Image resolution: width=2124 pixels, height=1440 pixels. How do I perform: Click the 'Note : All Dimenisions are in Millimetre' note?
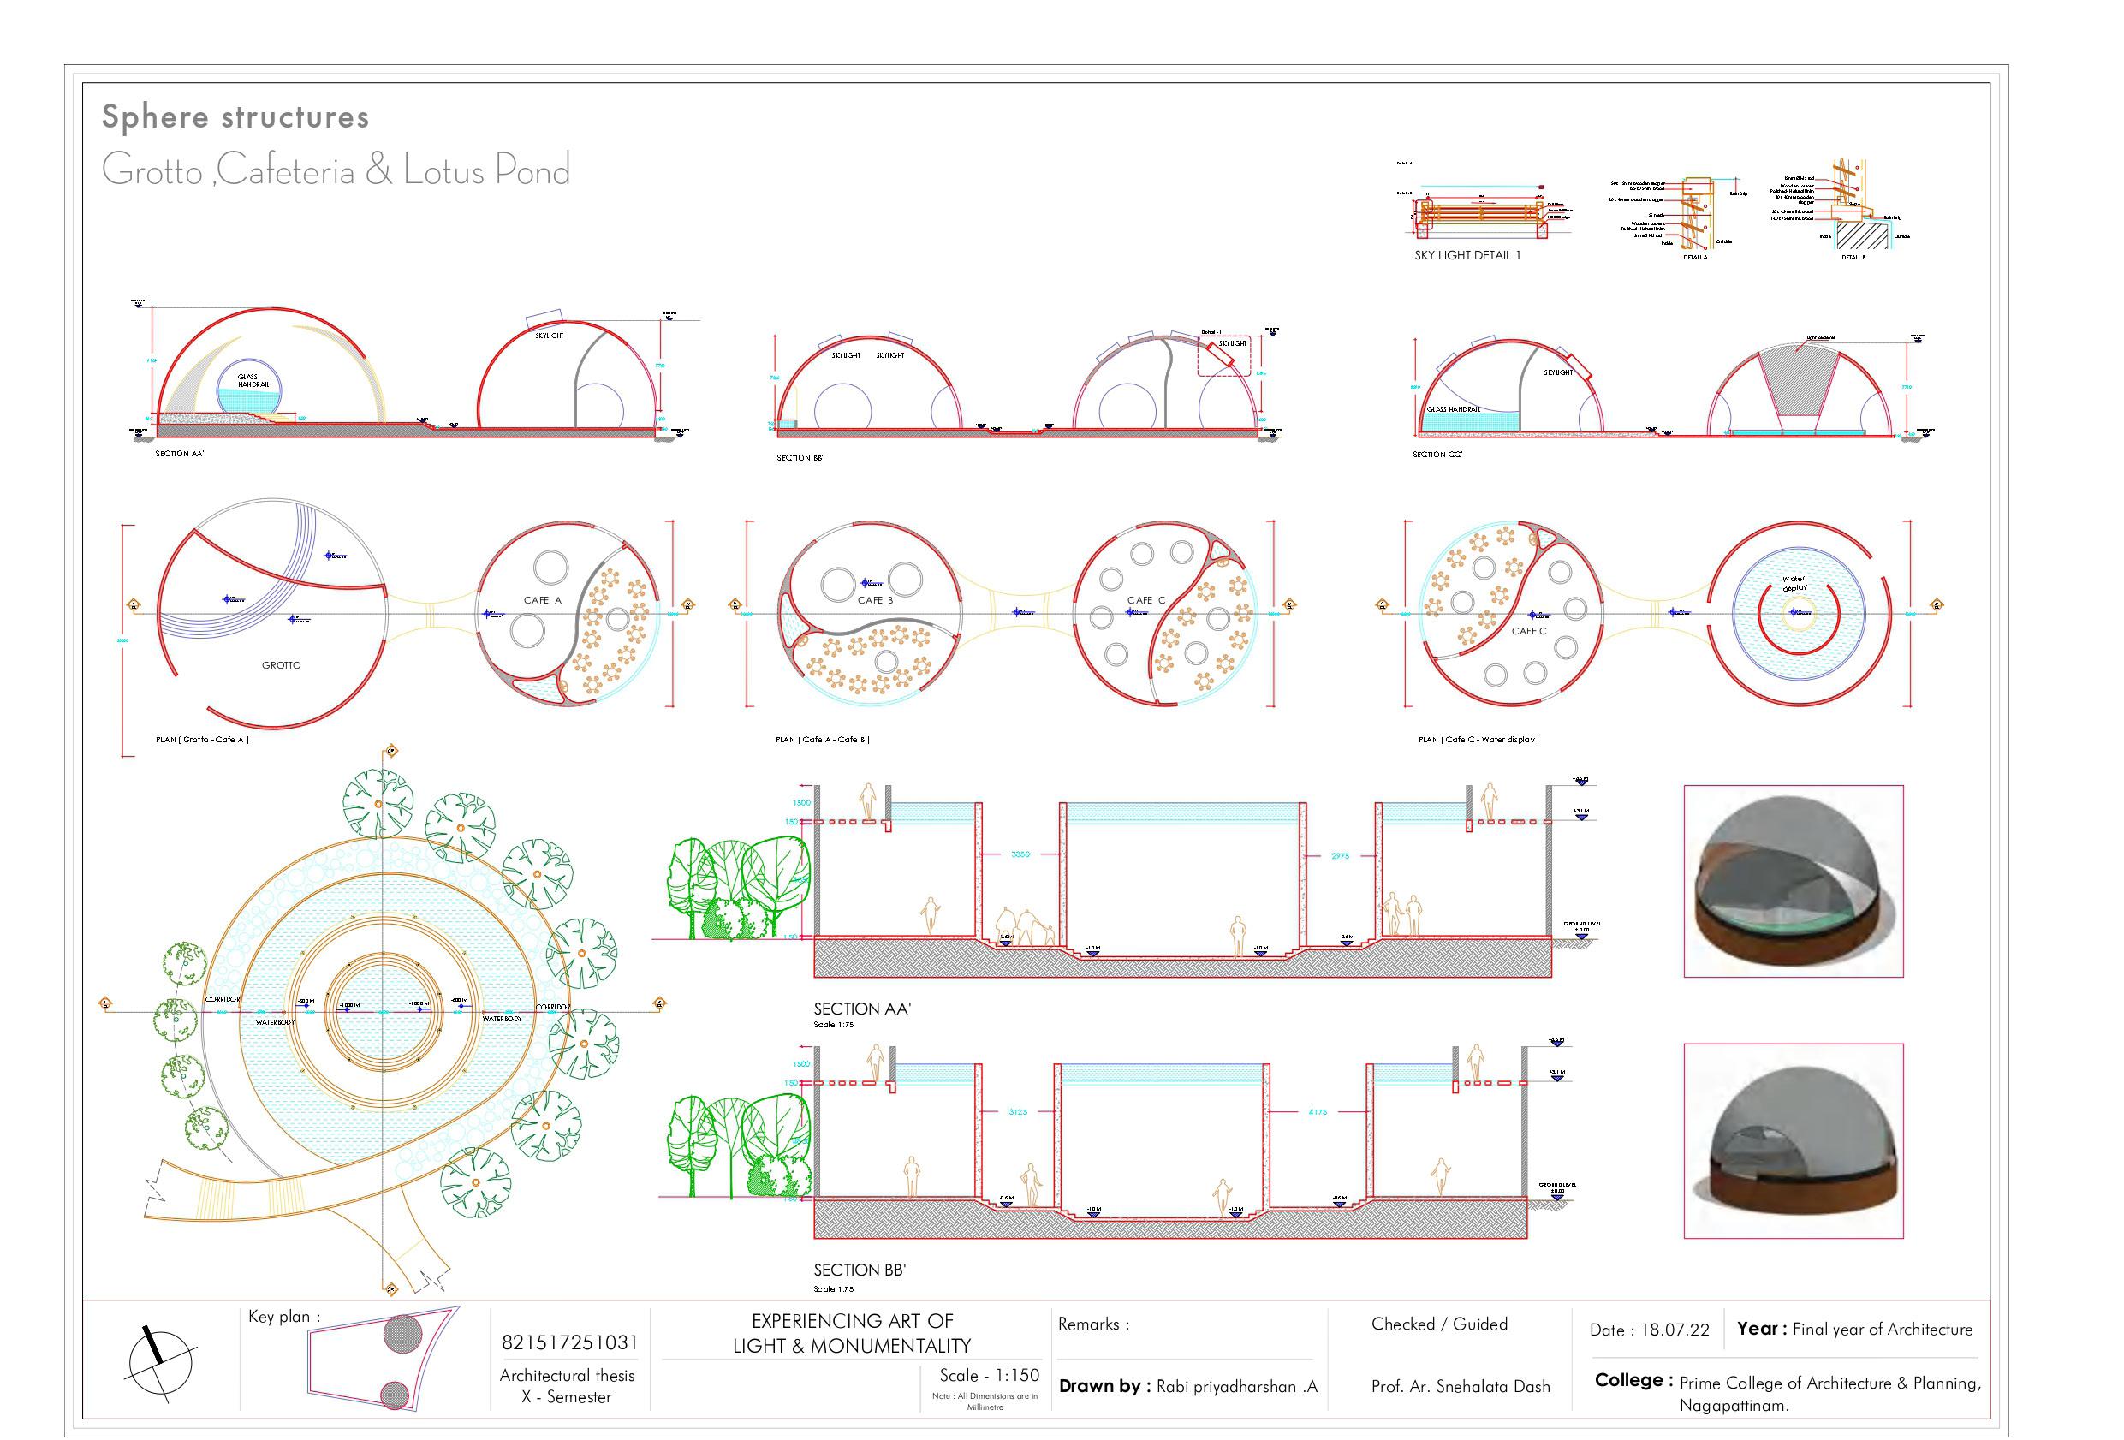pos(985,1401)
